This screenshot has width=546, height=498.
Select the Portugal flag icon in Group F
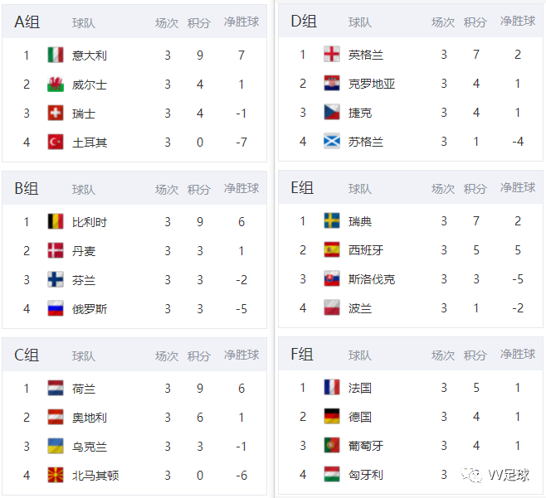click(x=332, y=446)
